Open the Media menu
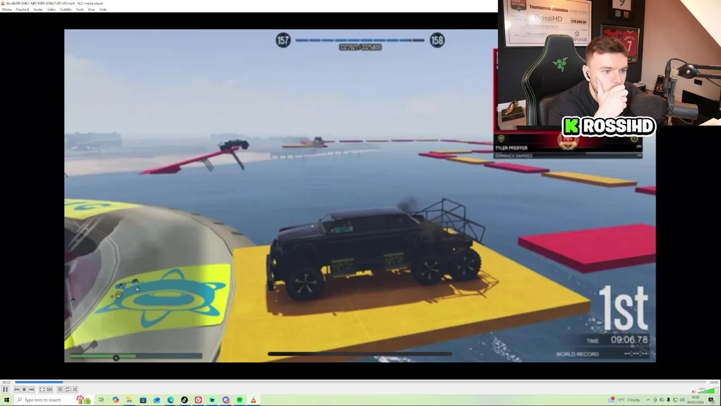Screen dimensions: 721x406 [7, 10]
